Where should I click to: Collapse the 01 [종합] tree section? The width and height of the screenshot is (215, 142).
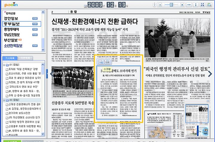pos(4,65)
